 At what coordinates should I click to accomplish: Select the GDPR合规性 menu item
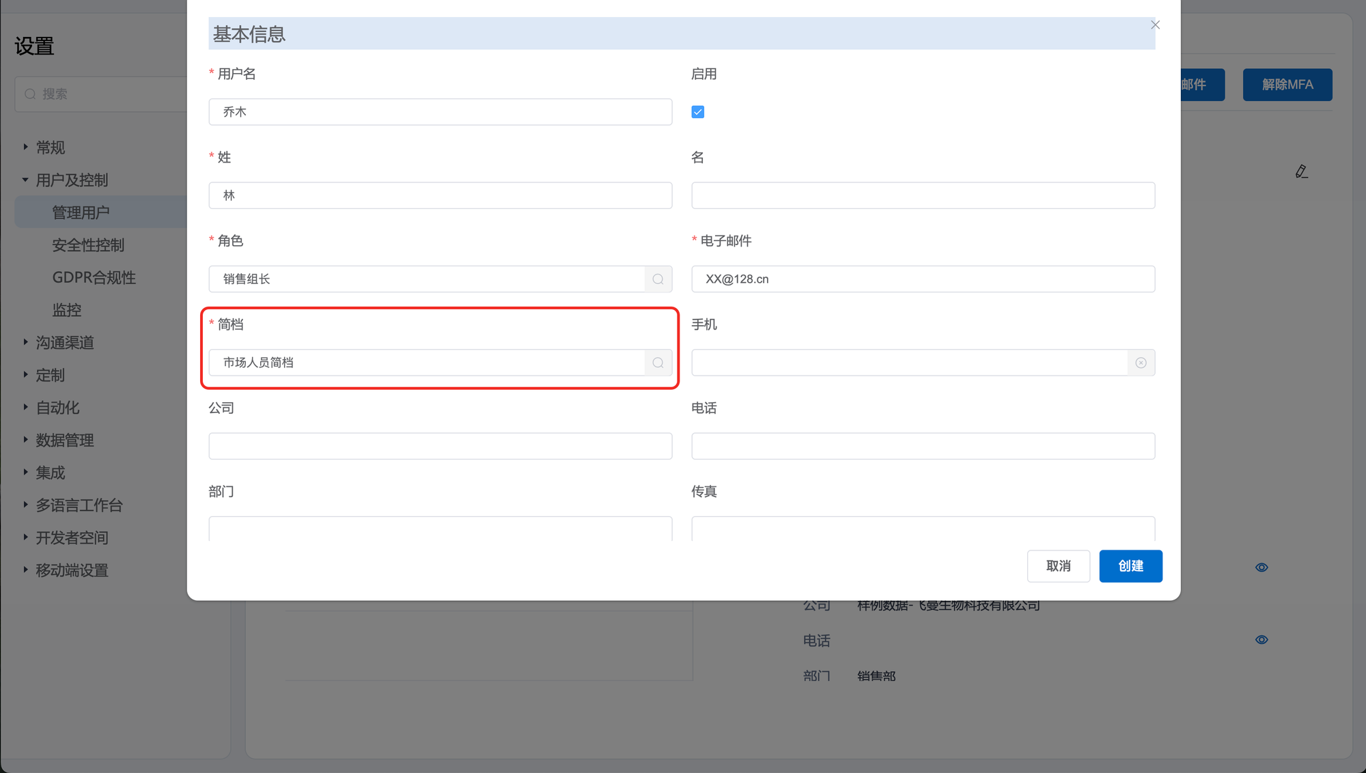pos(94,277)
